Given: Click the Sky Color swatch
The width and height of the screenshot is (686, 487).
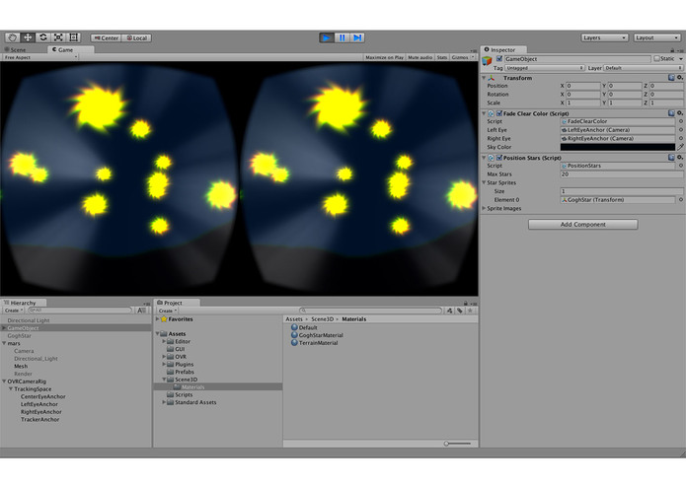Looking at the screenshot, I should (618, 147).
